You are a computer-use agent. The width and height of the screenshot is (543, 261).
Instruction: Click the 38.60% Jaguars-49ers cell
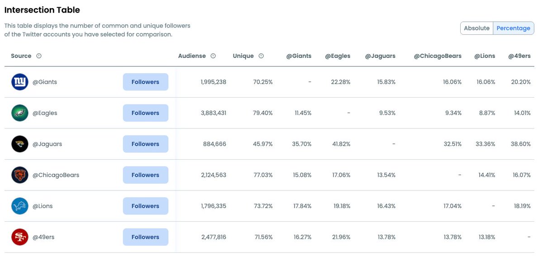point(520,144)
